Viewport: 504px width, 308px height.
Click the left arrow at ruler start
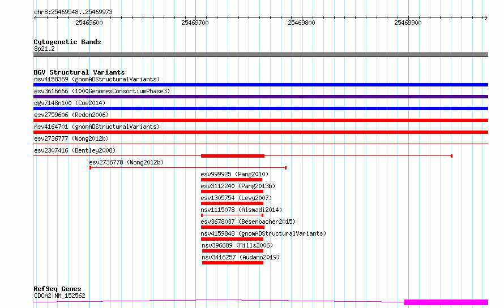coord(35,18)
